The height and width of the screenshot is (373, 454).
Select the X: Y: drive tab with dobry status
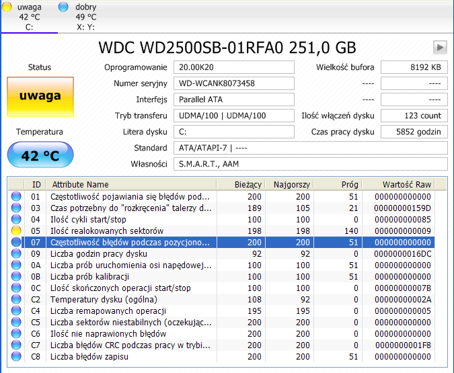click(x=85, y=17)
